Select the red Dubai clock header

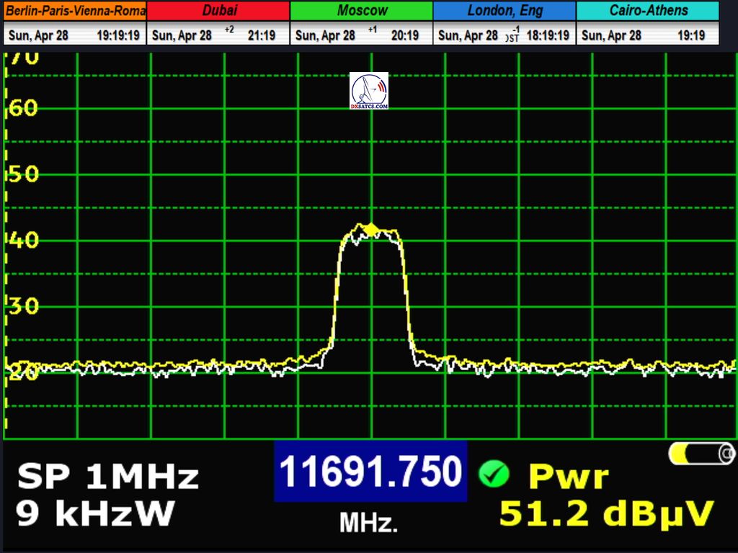tap(218, 11)
